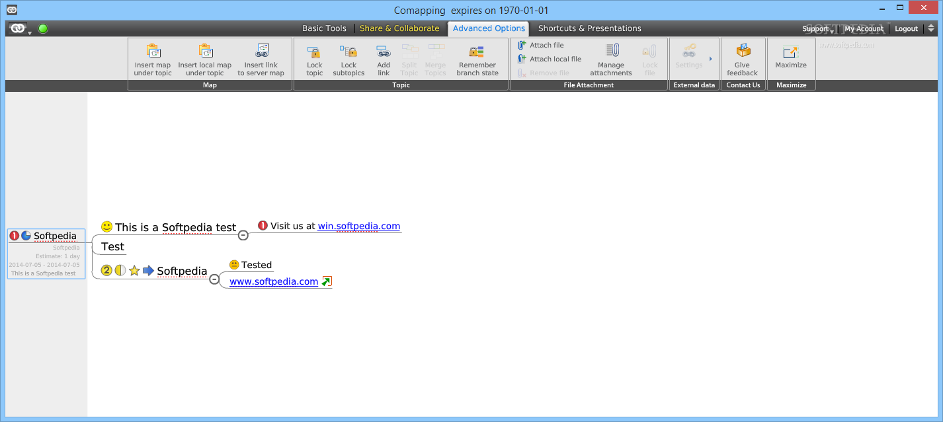943x422 pixels.
Task: Click Attach local file option
Action: click(x=549, y=59)
